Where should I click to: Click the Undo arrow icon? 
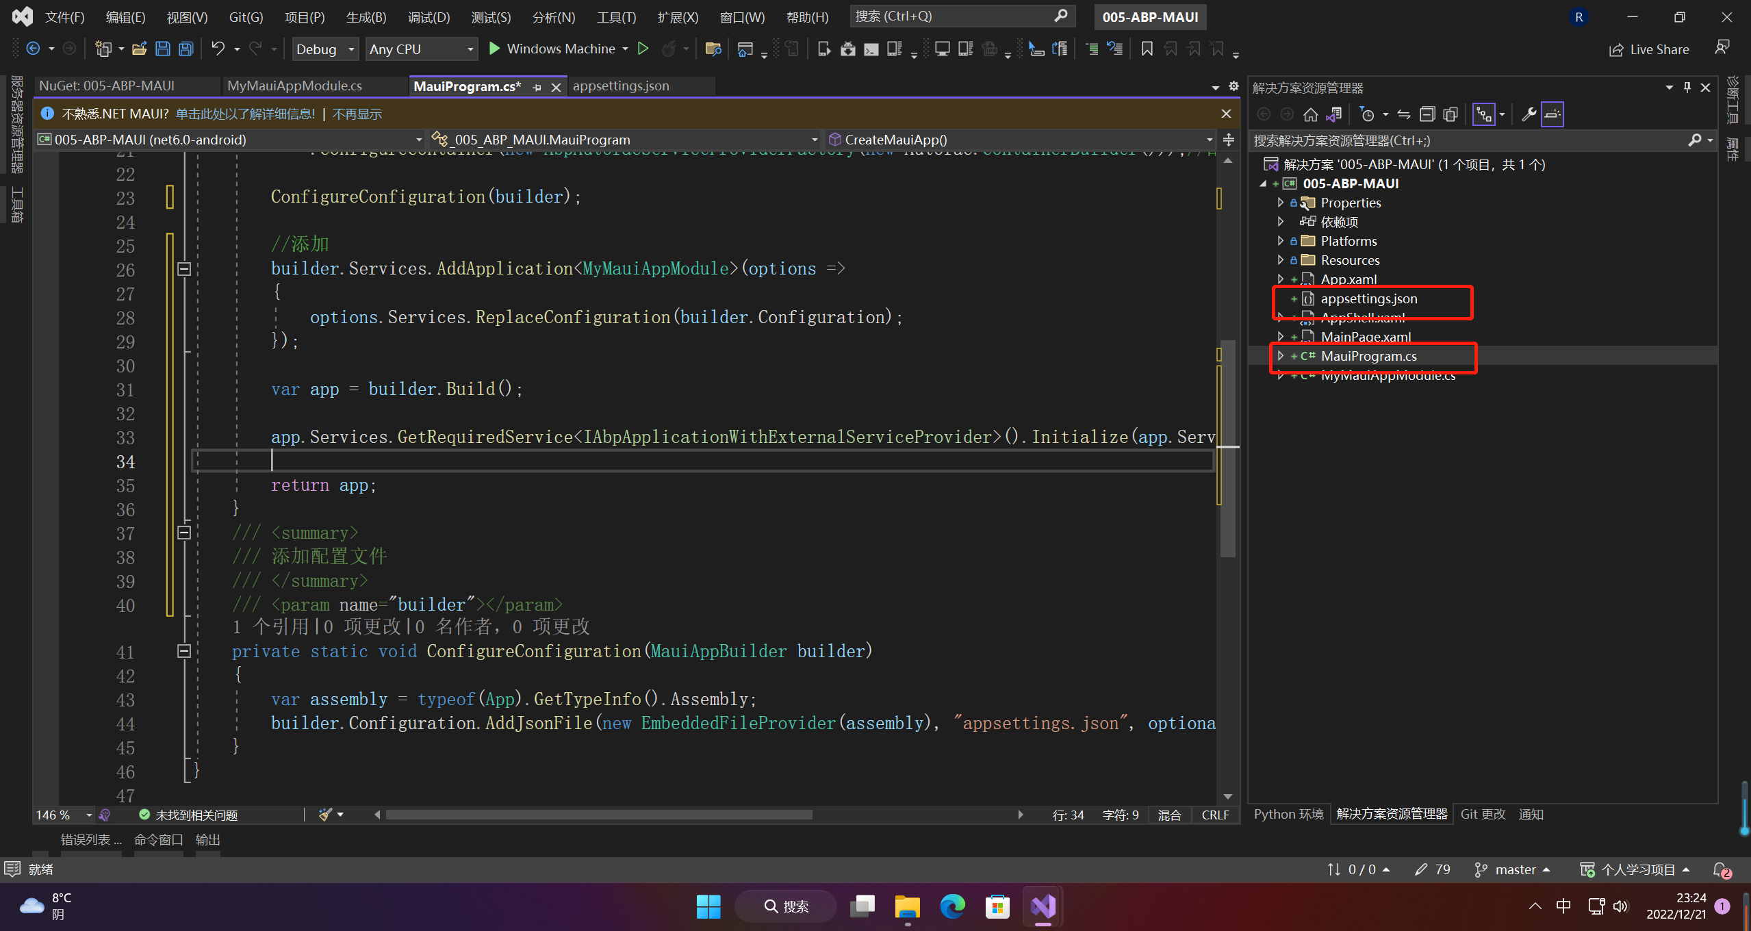click(218, 49)
